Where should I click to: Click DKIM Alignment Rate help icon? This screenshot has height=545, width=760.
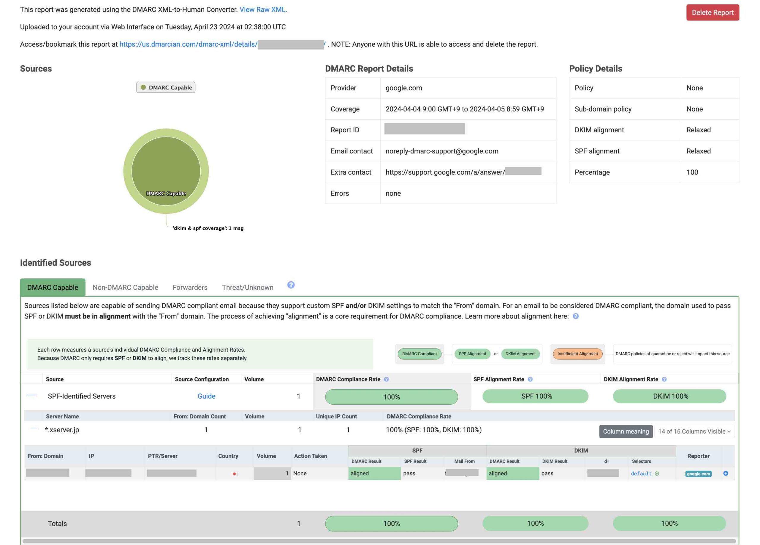pos(664,379)
